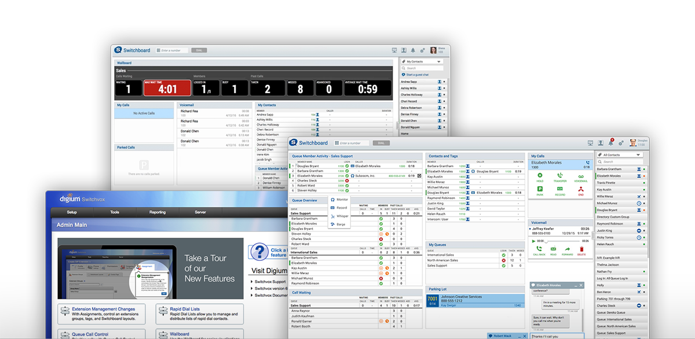Toggle login check for International Sales queue
695x339 pixels.
[503, 255]
